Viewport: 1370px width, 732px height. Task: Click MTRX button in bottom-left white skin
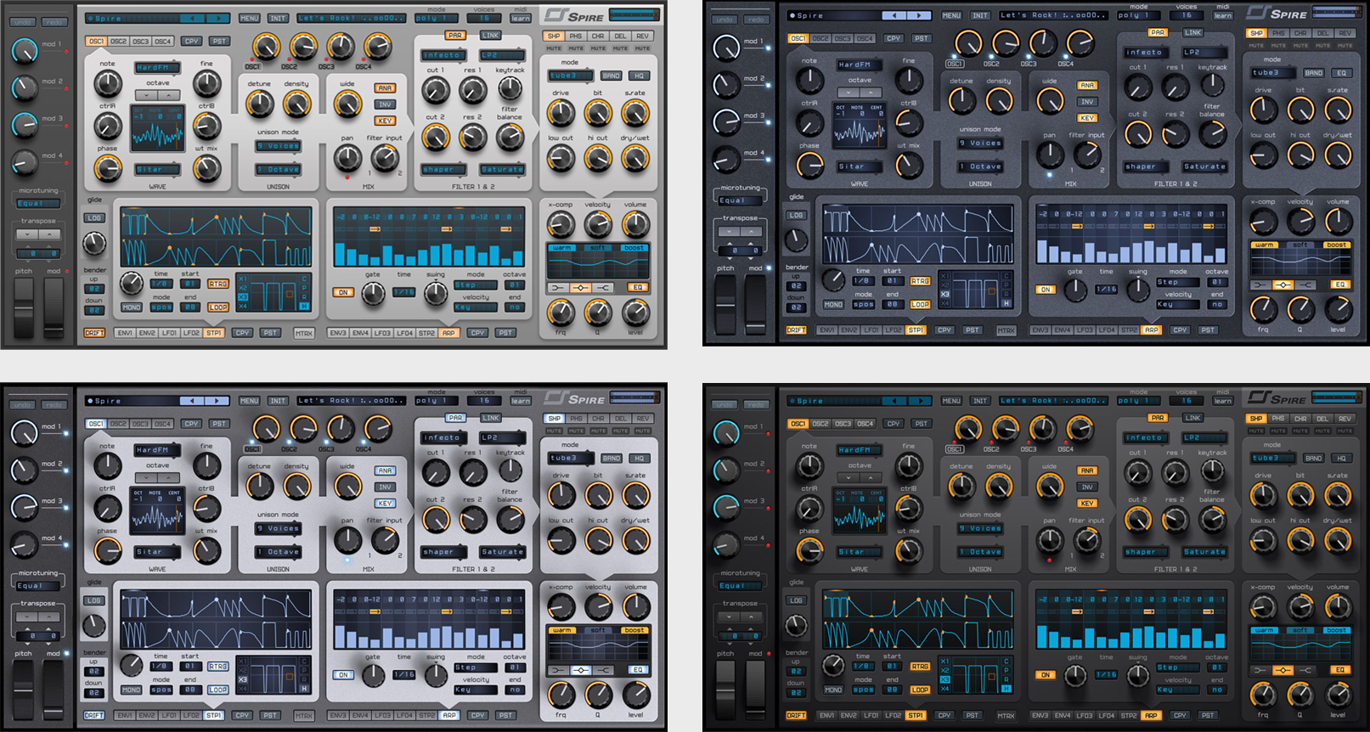303,716
